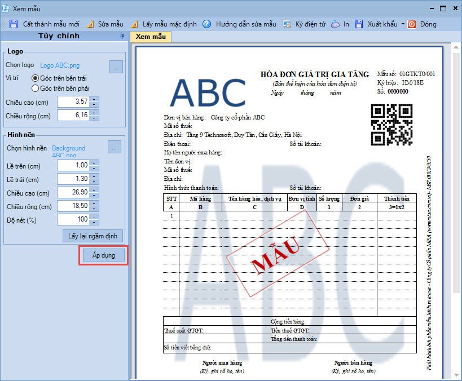Switch to the Xem mẫu tab

click(x=150, y=37)
